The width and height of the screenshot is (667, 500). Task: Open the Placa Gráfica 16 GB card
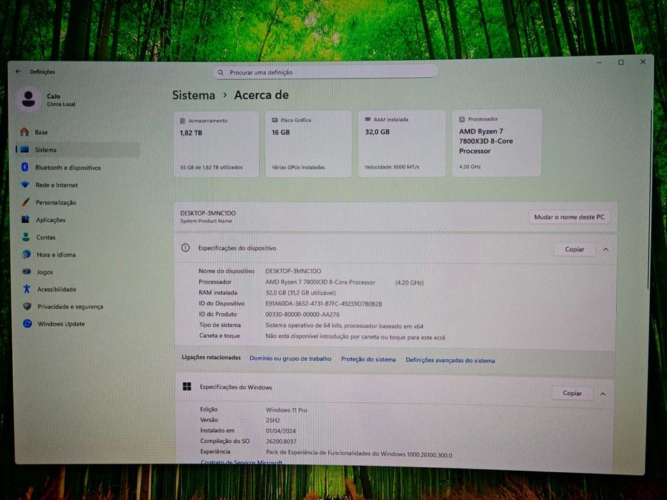308,144
